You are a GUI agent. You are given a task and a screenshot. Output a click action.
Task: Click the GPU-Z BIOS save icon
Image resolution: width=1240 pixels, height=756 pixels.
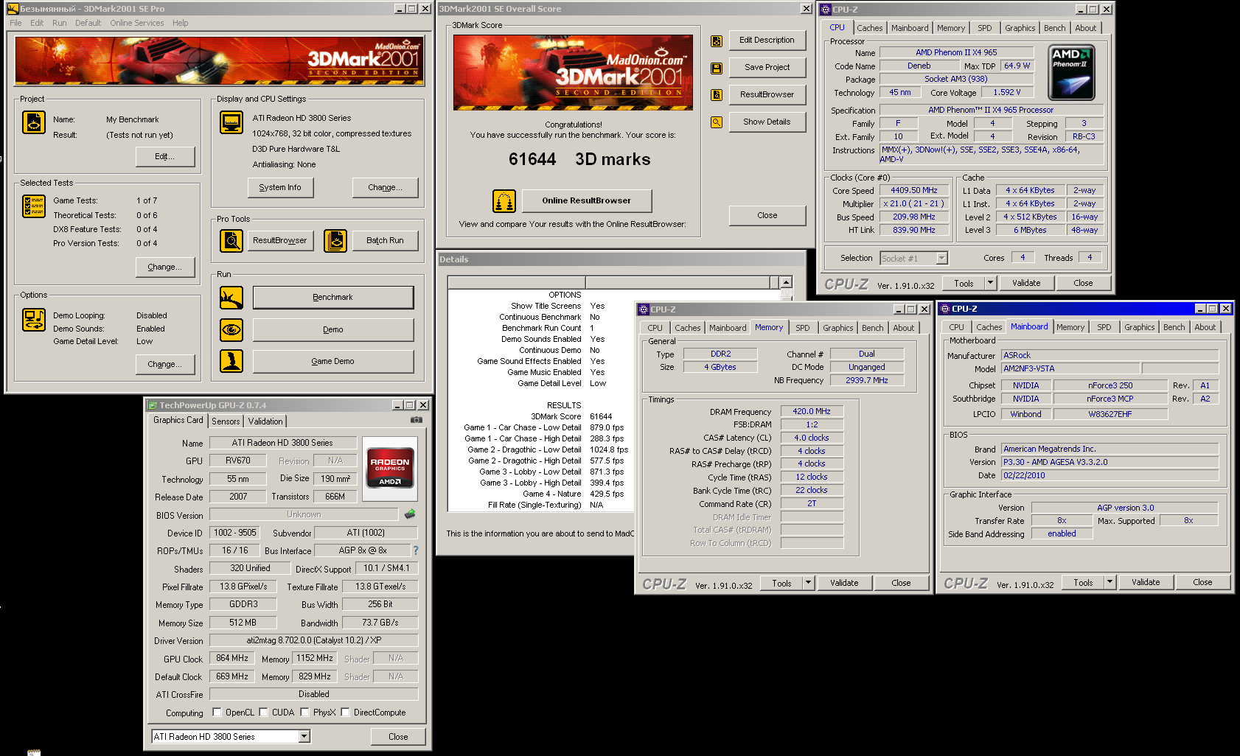click(x=410, y=514)
